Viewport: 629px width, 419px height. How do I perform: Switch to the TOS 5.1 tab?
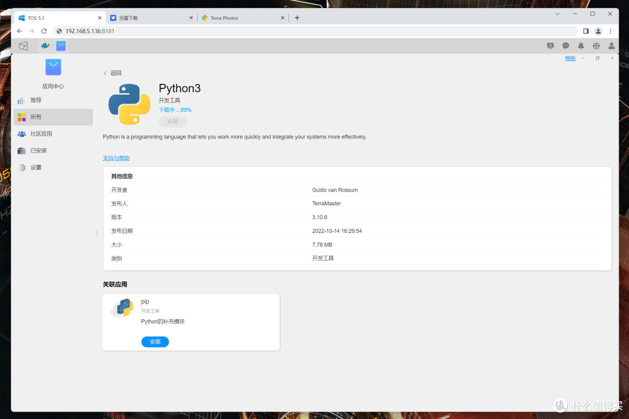tap(60, 17)
